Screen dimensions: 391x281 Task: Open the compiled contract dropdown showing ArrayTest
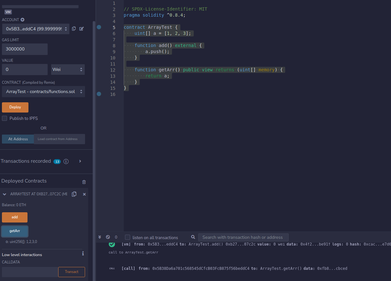(x=43, y=91)
